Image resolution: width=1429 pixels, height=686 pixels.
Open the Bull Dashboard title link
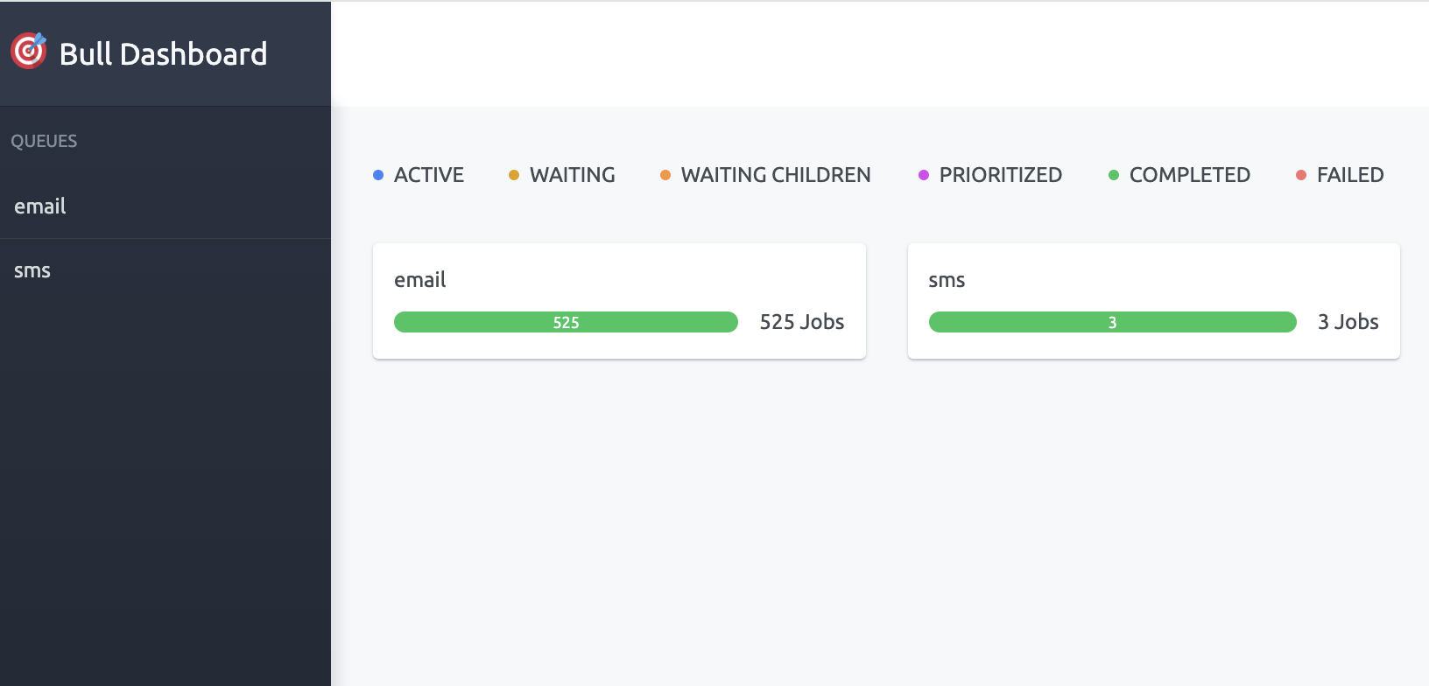pos(163,54)
